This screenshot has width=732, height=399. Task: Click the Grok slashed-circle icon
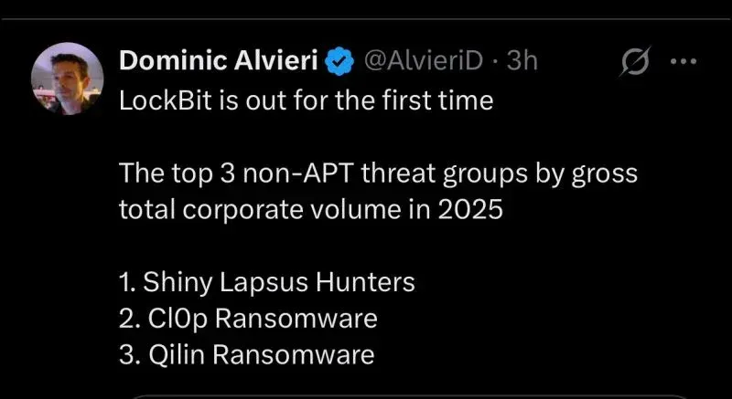click(634, 63)
